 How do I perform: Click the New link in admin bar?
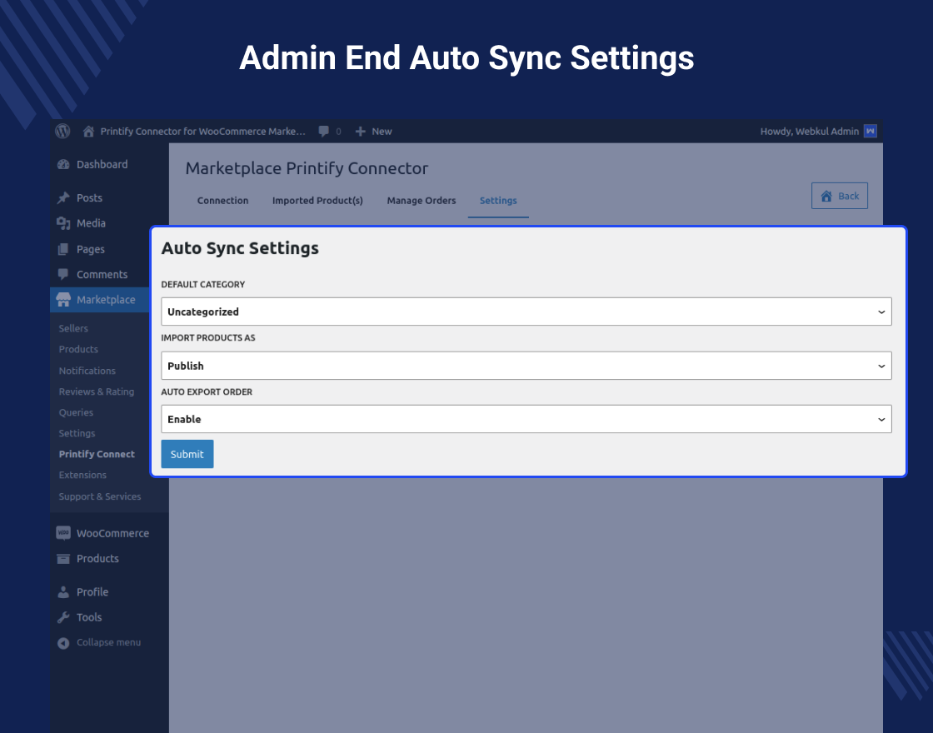[382, 132]
